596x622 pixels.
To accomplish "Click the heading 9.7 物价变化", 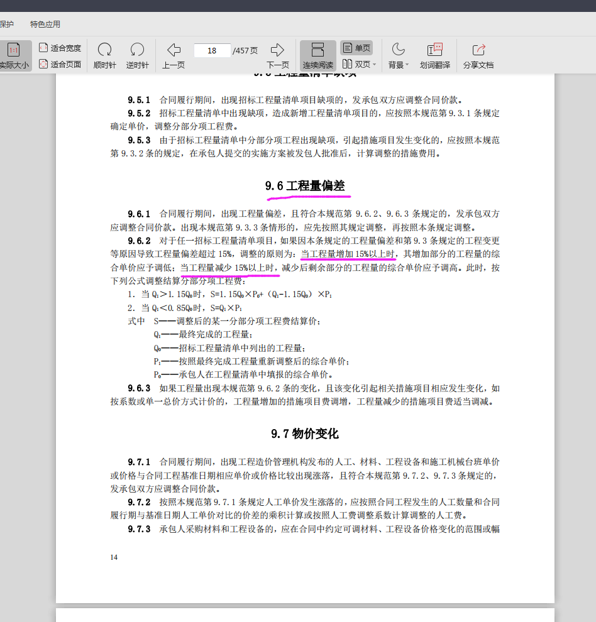I will [x=305, y=434].
